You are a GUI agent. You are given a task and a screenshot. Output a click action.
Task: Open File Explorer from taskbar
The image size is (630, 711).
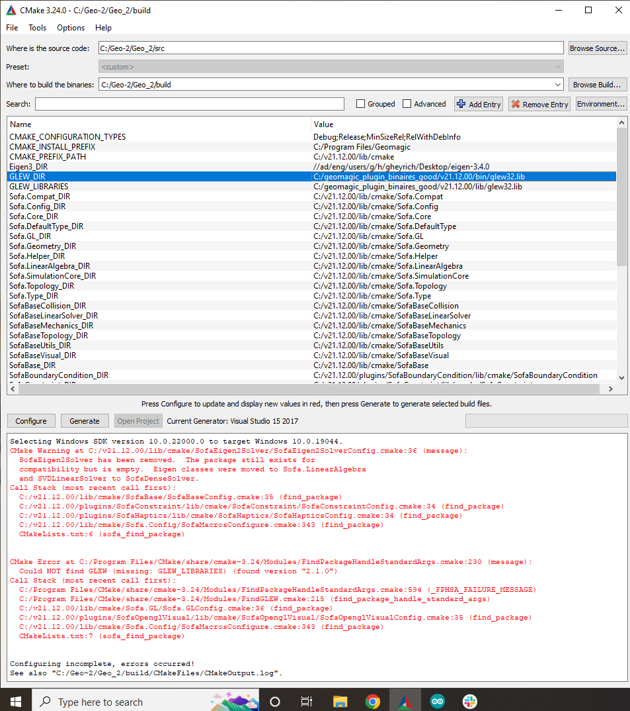[x=340, y=702]
